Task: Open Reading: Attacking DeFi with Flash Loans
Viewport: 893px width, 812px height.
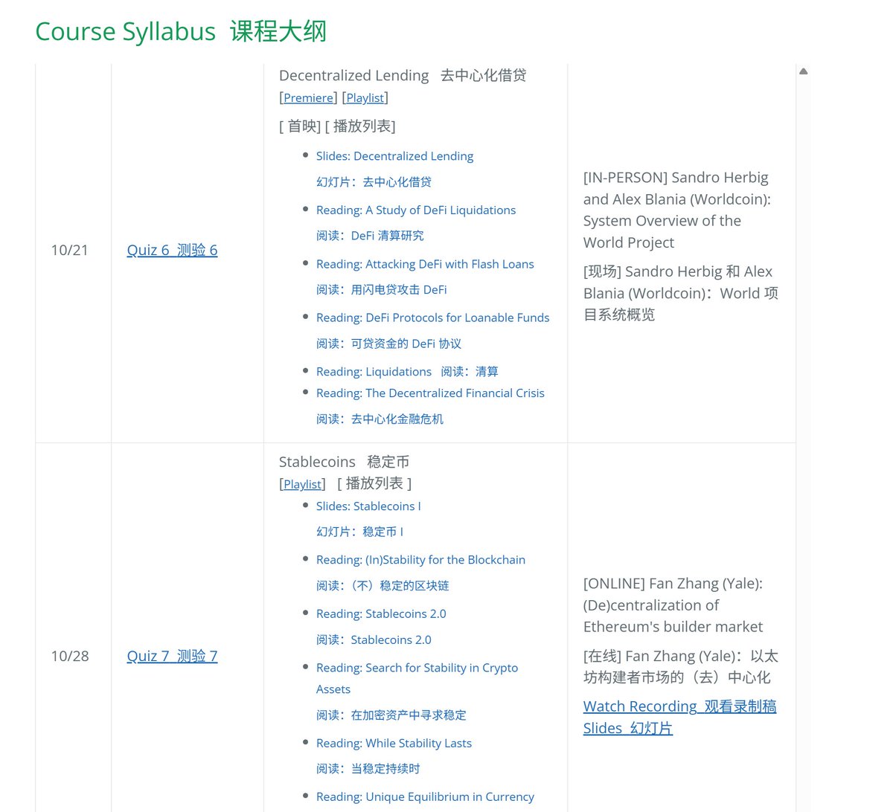Action: point(425,264)
